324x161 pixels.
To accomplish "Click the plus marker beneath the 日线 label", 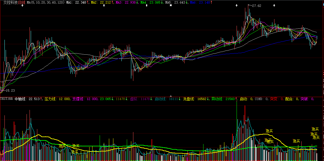I will (x=22, y=6).
